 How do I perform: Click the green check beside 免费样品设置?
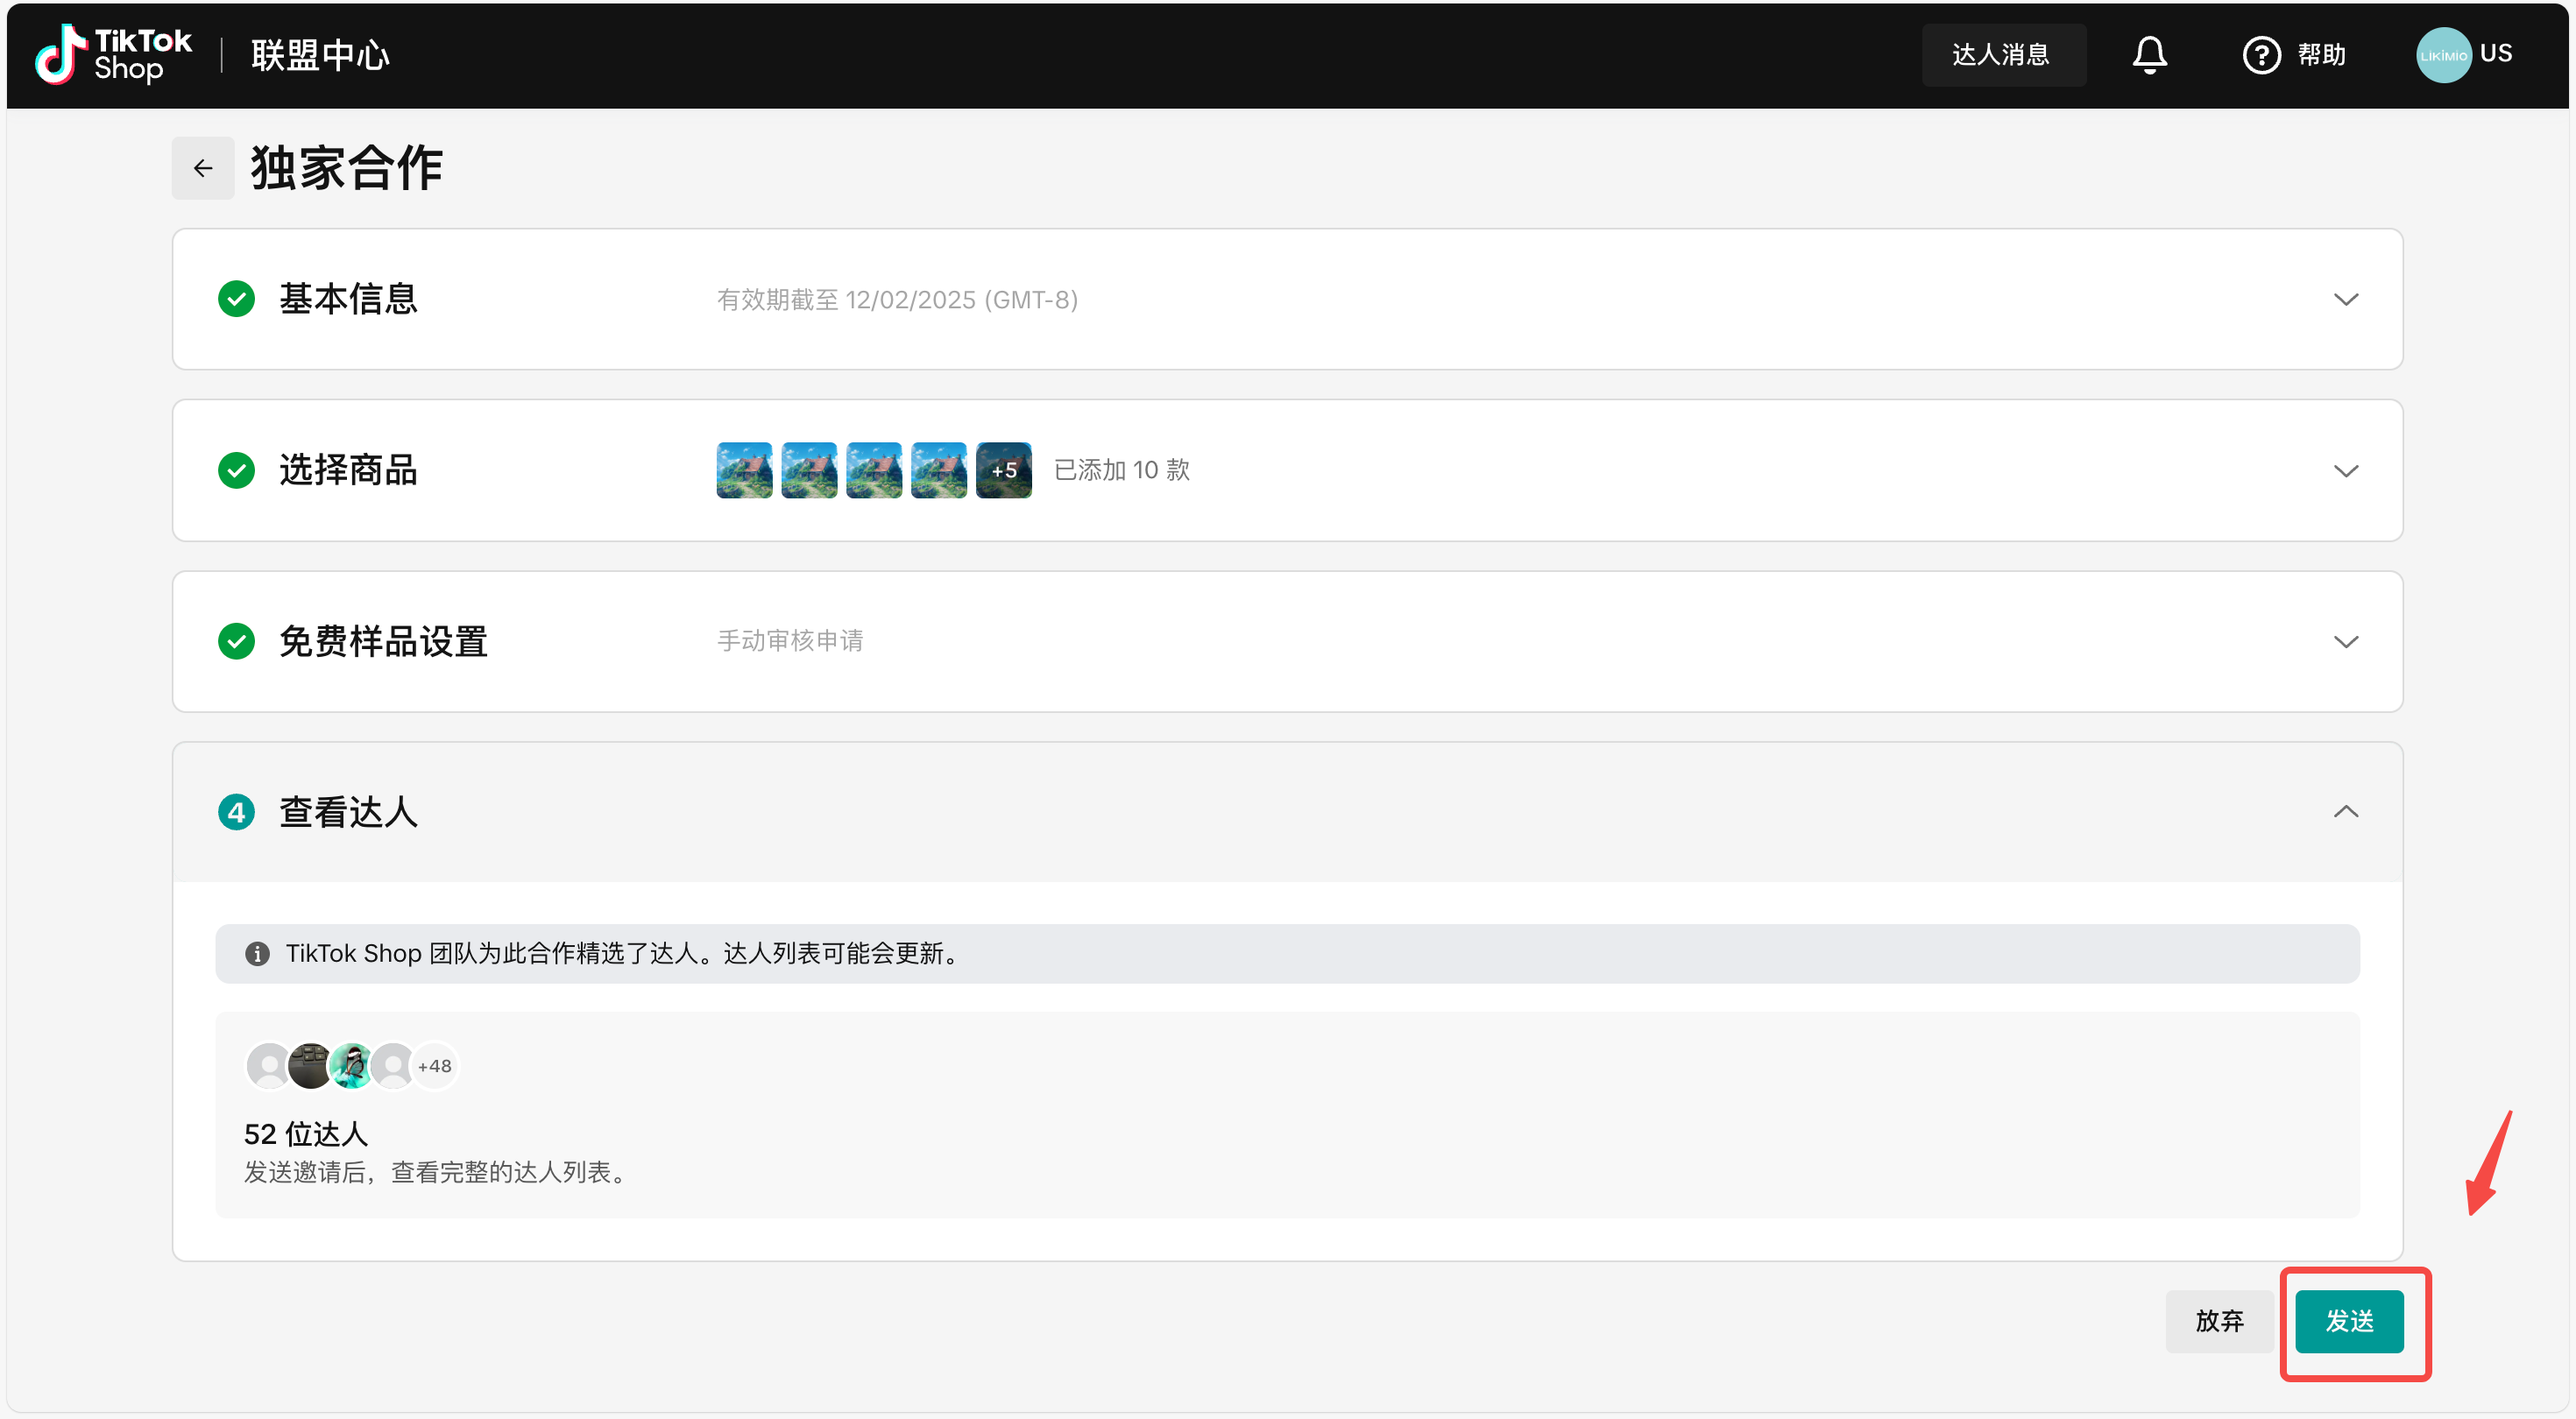pyautogui.click(x=236, y=641)
